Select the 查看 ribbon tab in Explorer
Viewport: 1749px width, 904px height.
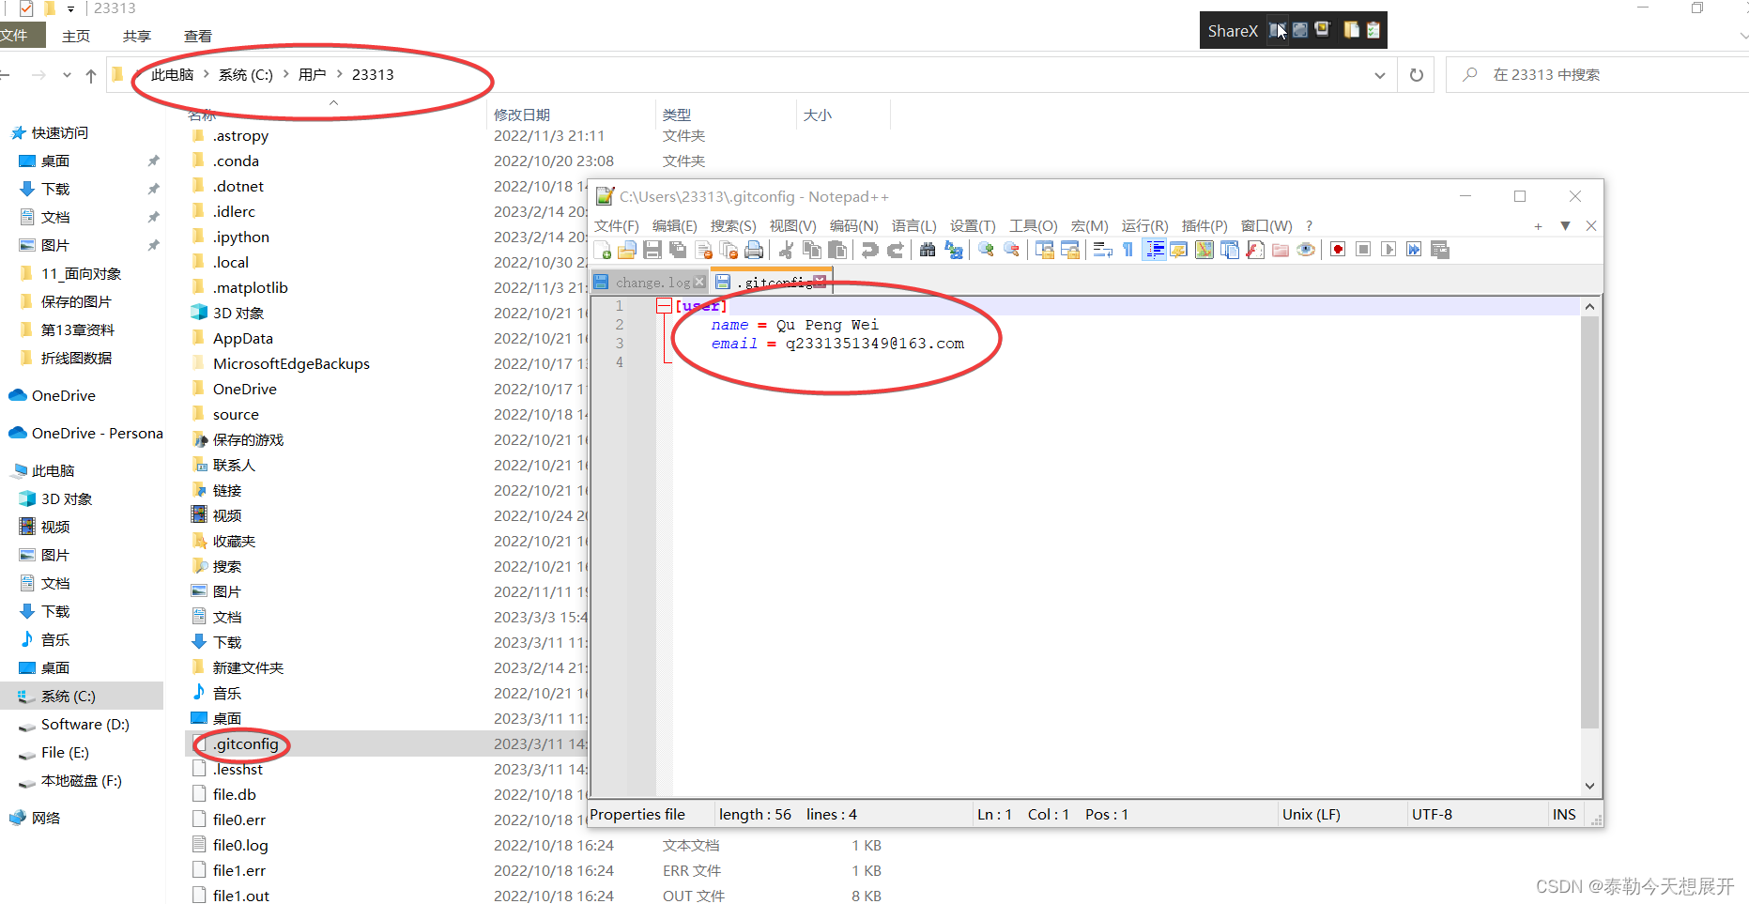point(197,36)
